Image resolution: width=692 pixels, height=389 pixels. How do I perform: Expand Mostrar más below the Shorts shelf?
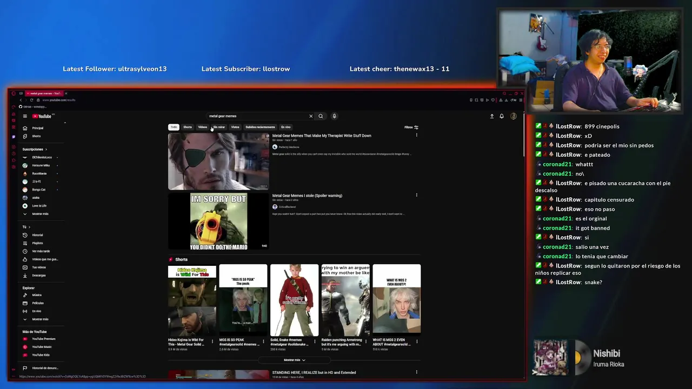click(x=295, y=360)
